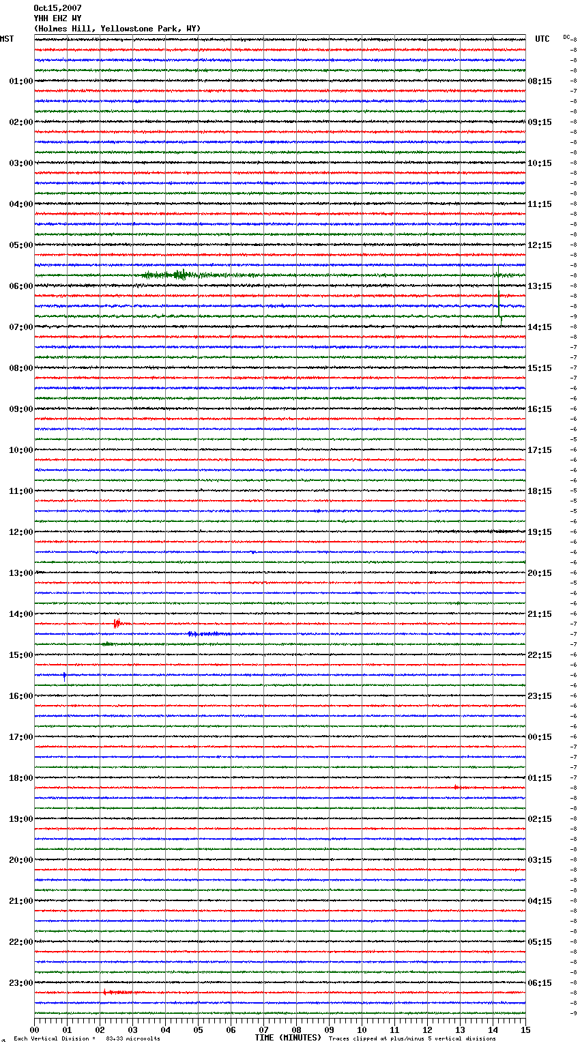The width and height of the screenshot is (580, 1048).
Task: Click the 08:15 UTC time label
Action: point(540,81)
